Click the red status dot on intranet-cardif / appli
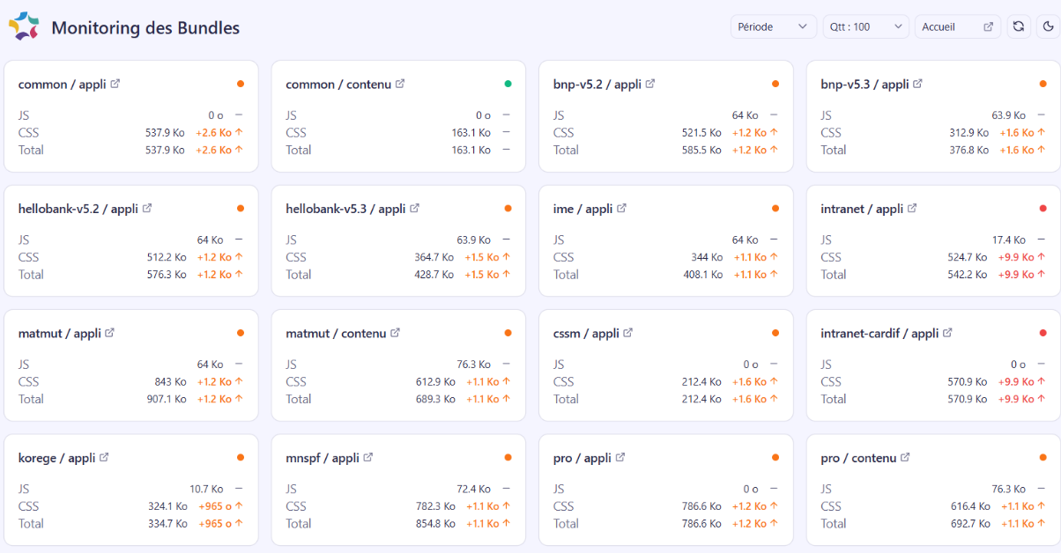1061x553 pixels. point(1043,333)
